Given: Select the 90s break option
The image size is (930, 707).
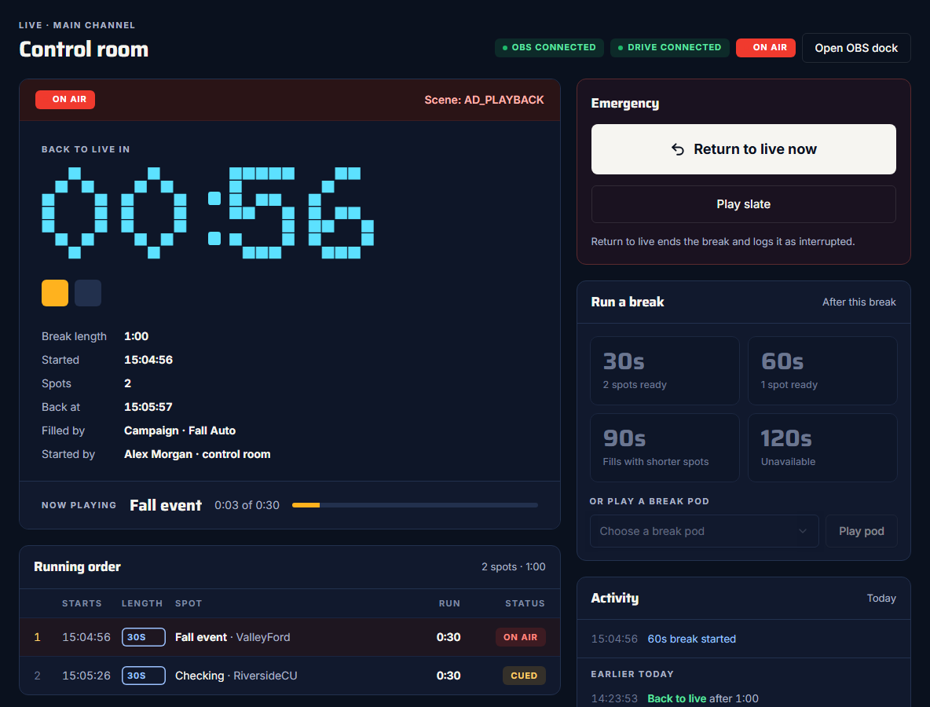Looking at the screenshot, I should [665, 448].
